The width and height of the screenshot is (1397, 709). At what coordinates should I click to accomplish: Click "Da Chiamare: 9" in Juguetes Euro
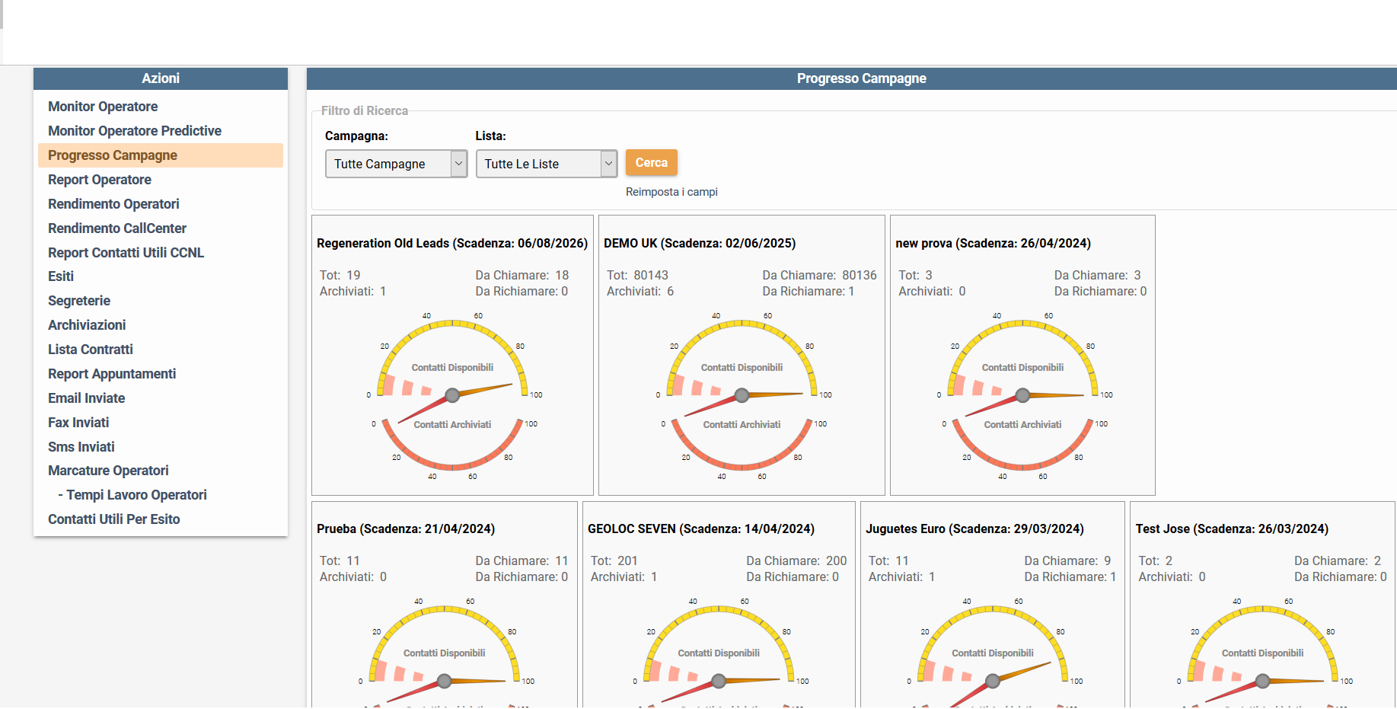point(1068,561)
